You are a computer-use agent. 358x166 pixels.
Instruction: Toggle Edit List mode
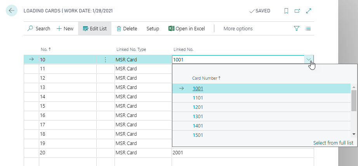pyautogui.click(x=95, y=28)
